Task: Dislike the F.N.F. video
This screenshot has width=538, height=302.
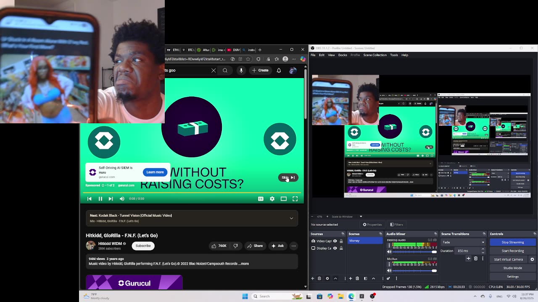Action: tap(235, 246)
